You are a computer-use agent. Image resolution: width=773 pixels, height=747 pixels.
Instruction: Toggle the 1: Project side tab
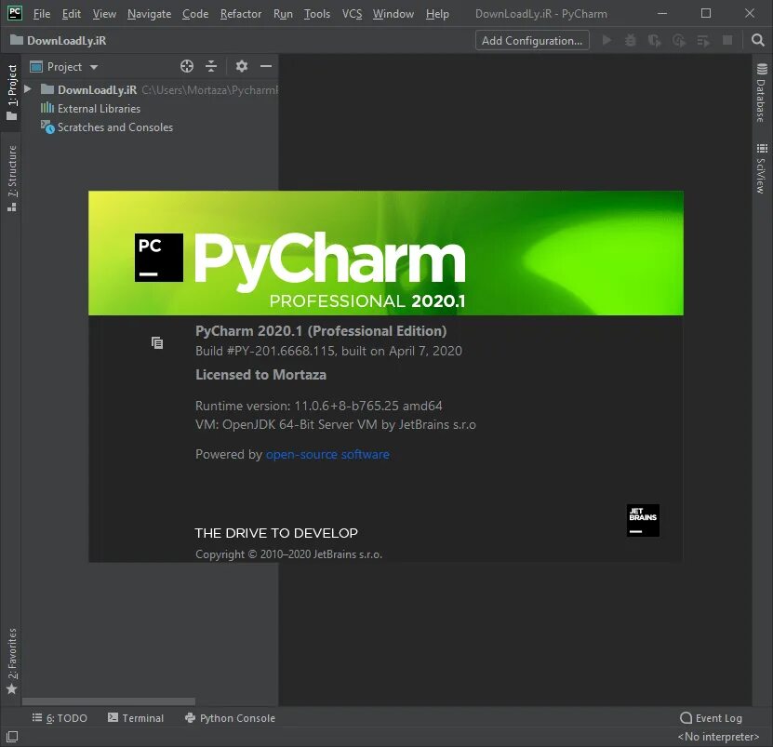12,93
